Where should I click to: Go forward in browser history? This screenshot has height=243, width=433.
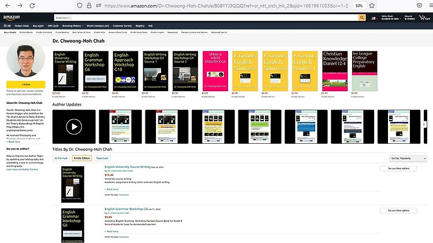tap(20, 6)
